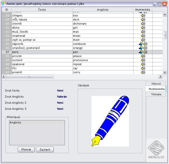
Task: Click the vertical scrollbar down arrow
Action: coord(165,72)
